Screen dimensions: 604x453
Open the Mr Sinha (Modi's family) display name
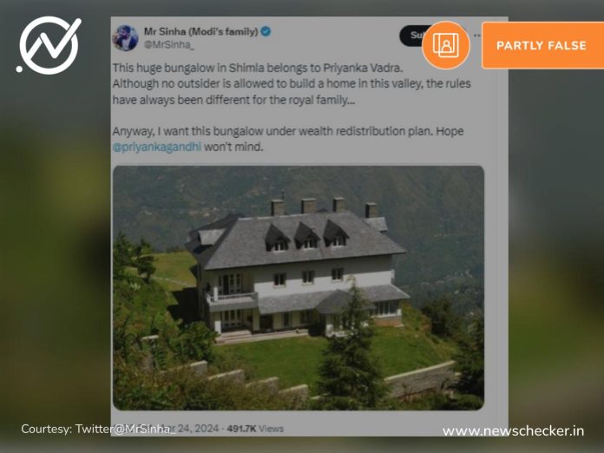tap(200, 31)
